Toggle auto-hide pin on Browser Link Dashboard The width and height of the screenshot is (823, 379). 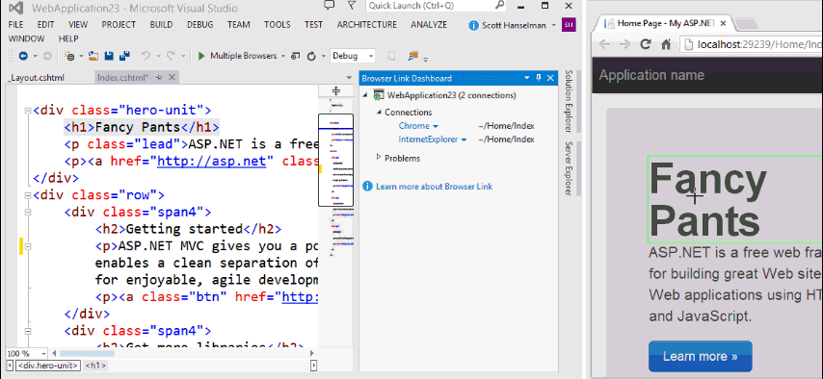(539, 78)
